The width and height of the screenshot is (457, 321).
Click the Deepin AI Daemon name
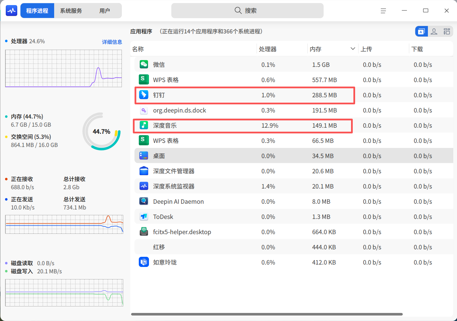click(178, 201)
